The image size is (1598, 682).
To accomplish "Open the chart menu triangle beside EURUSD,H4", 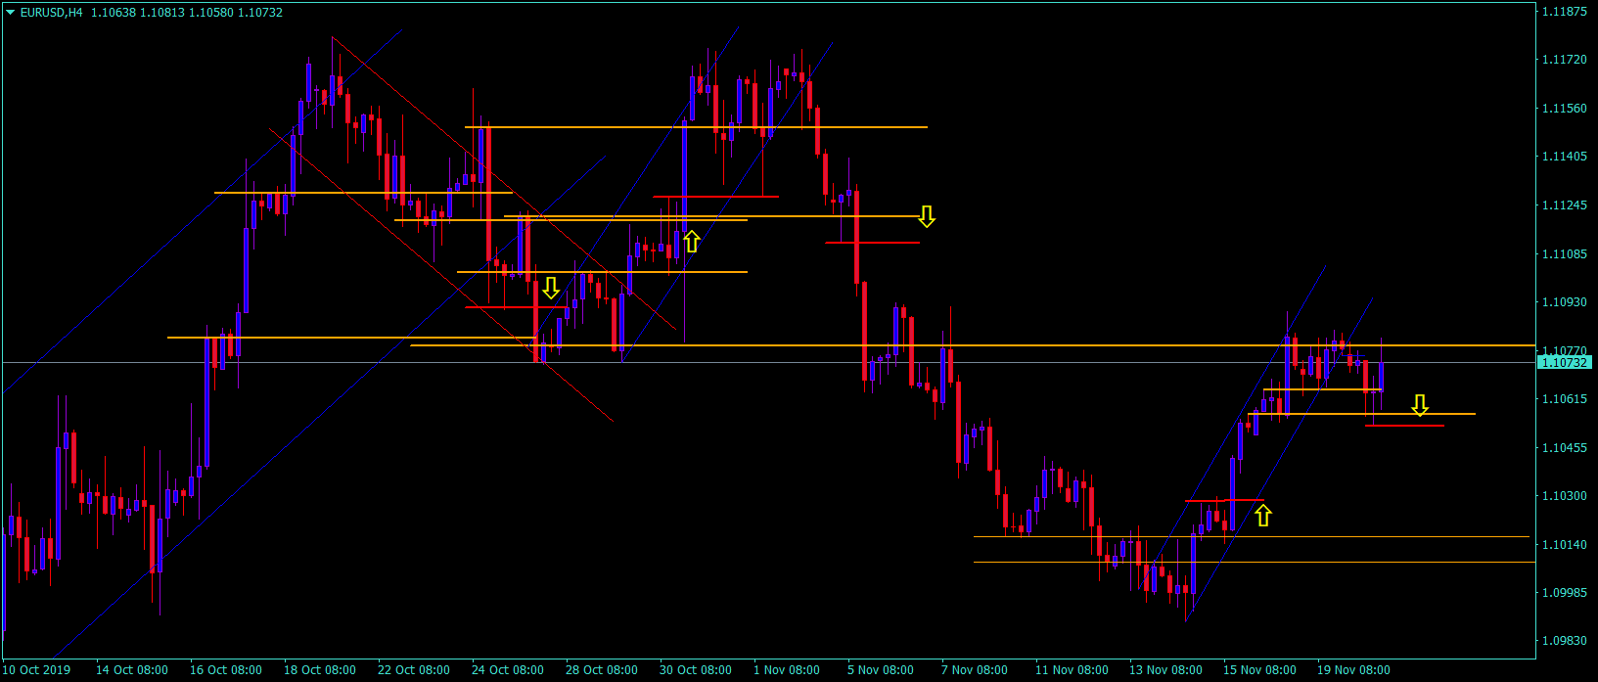I will pos(10,13).
